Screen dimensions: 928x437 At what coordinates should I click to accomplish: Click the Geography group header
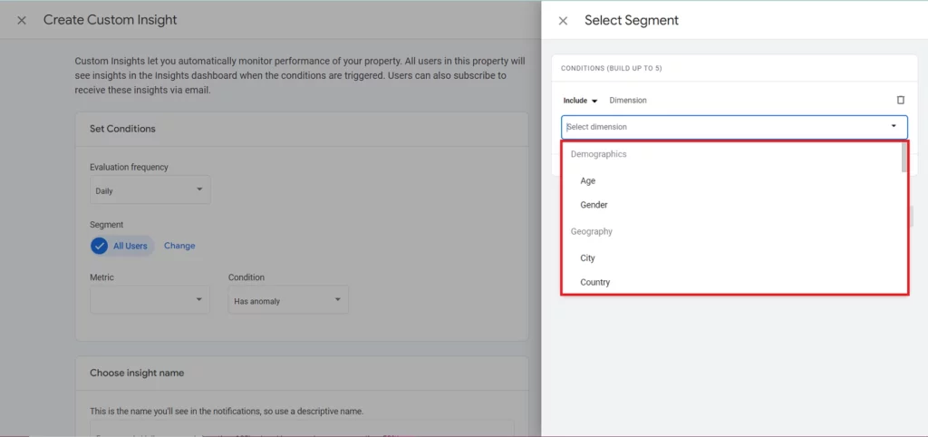(591, 231)
